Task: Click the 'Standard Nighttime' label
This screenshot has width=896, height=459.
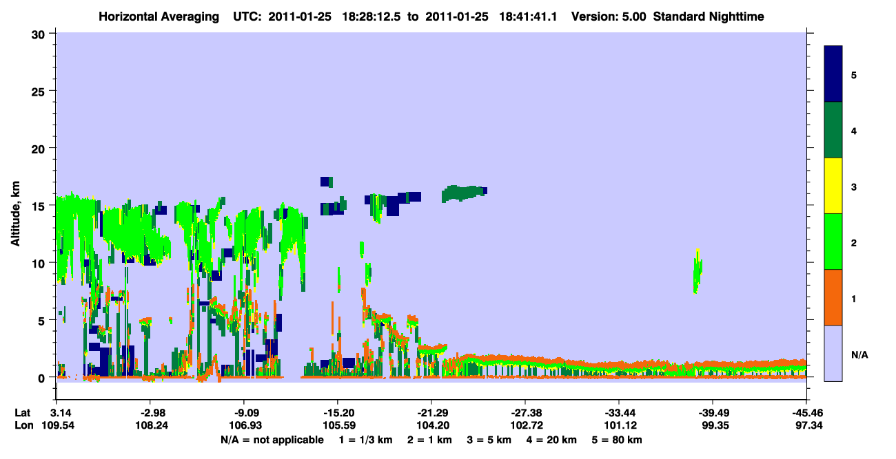Action: (709, 17)
